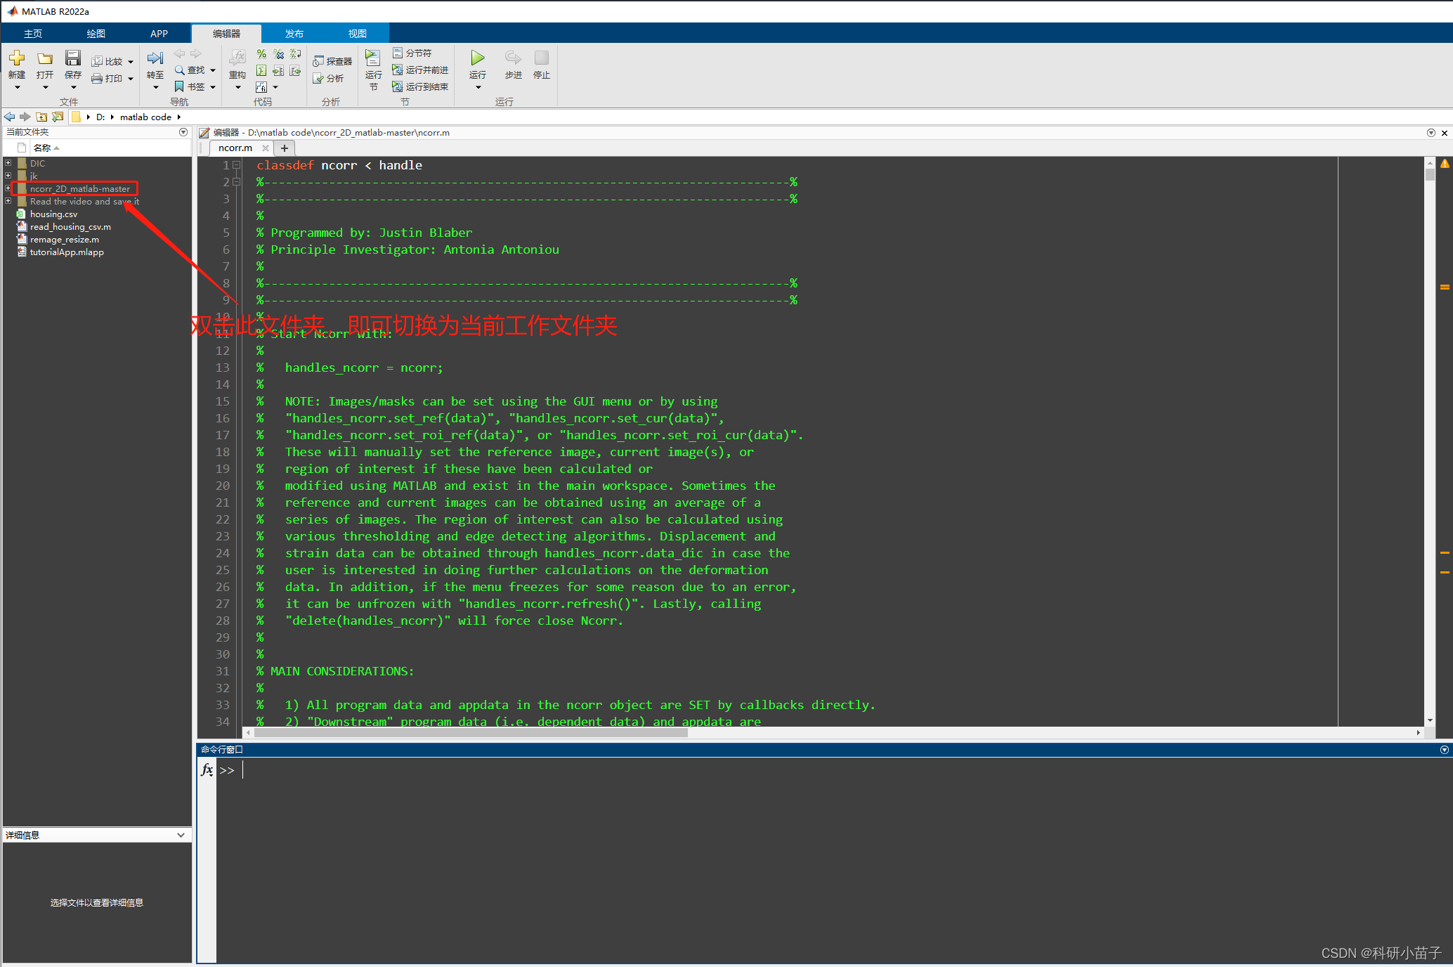Switch to the APP tab

pyautogui.click(x=159, y=34)
